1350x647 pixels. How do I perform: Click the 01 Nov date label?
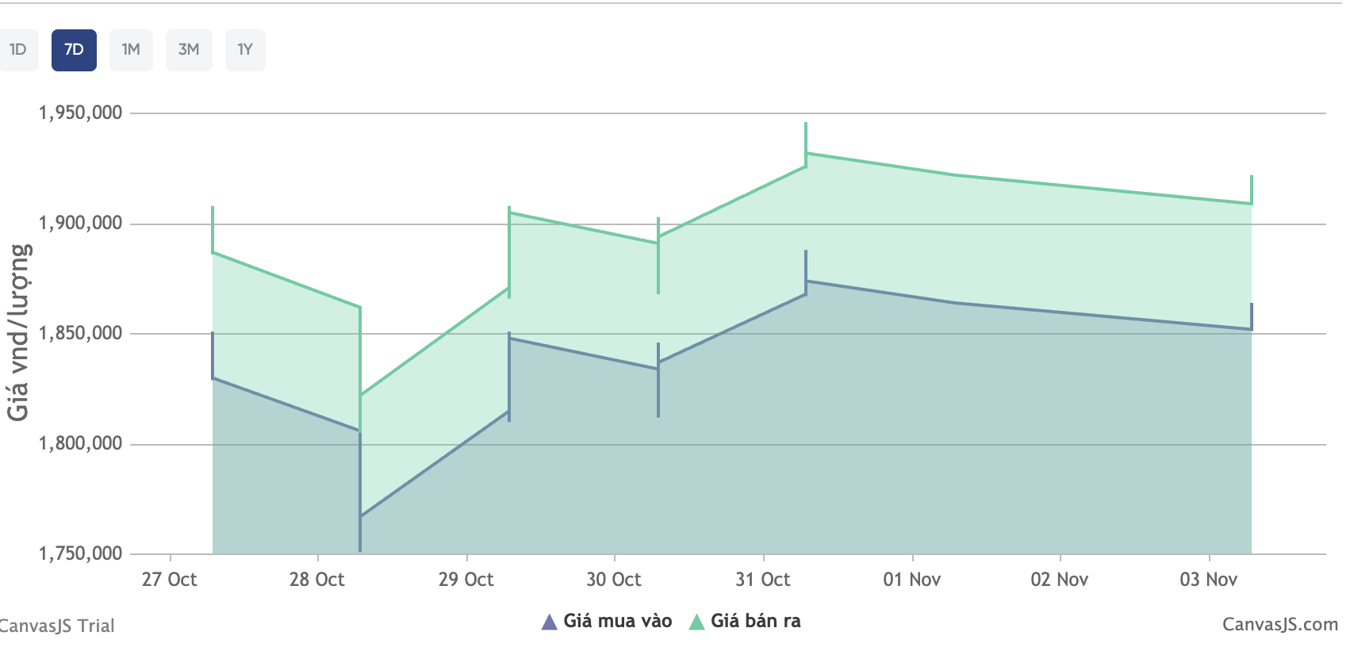912,580
